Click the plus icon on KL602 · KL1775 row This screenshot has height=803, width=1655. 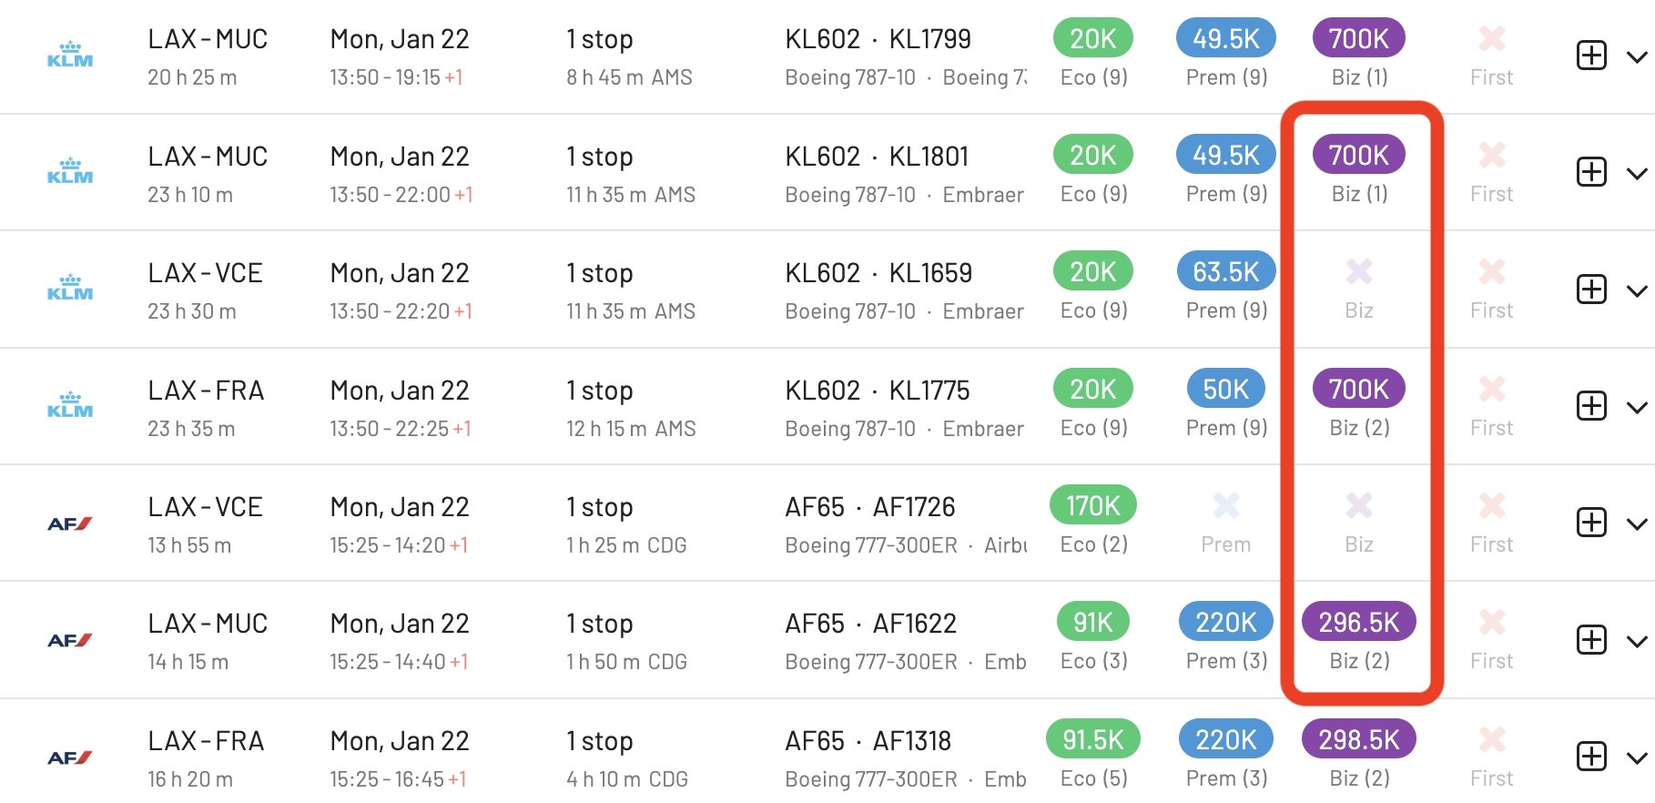pos(1590,406)
